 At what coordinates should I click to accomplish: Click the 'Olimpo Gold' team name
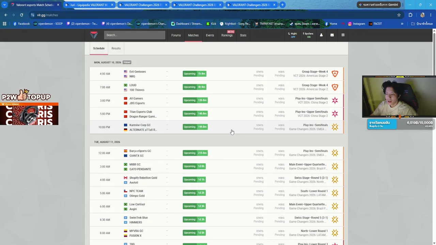(137, 196)
